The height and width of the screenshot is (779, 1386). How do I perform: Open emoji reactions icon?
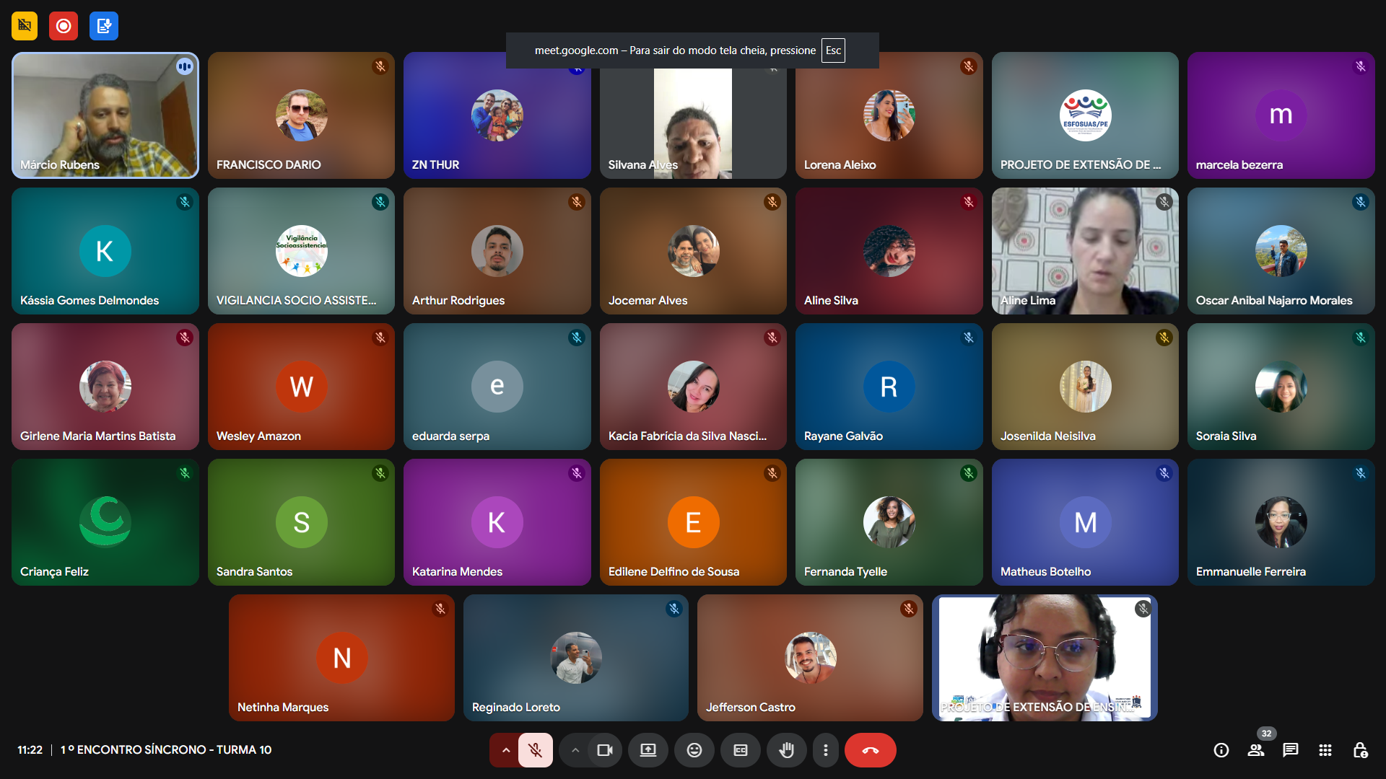pos(694,750)
